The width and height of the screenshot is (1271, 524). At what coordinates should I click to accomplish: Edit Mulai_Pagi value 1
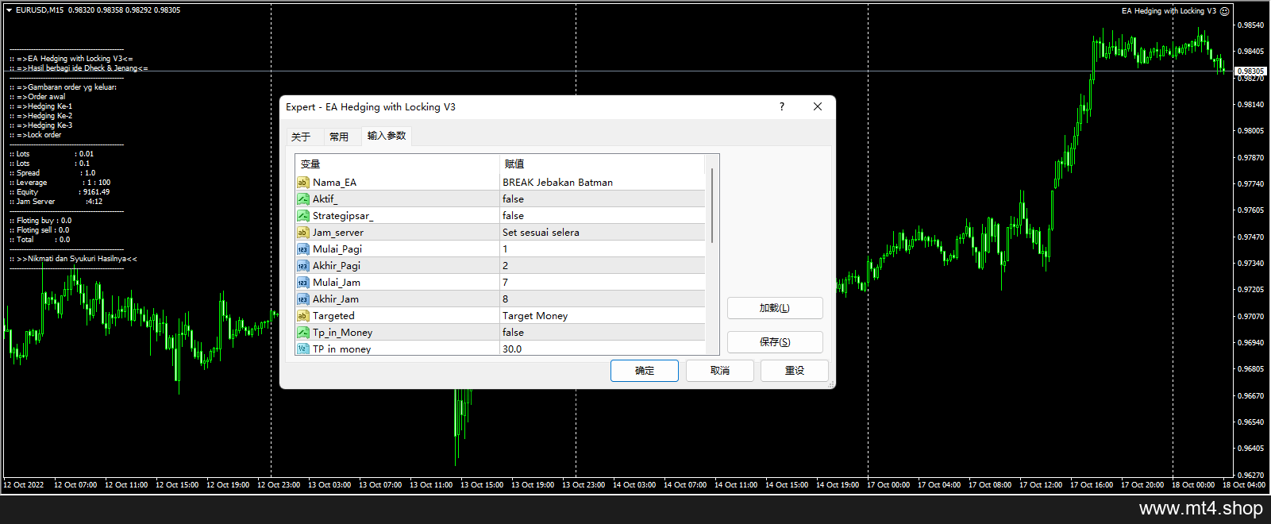[x=603, y=249]
